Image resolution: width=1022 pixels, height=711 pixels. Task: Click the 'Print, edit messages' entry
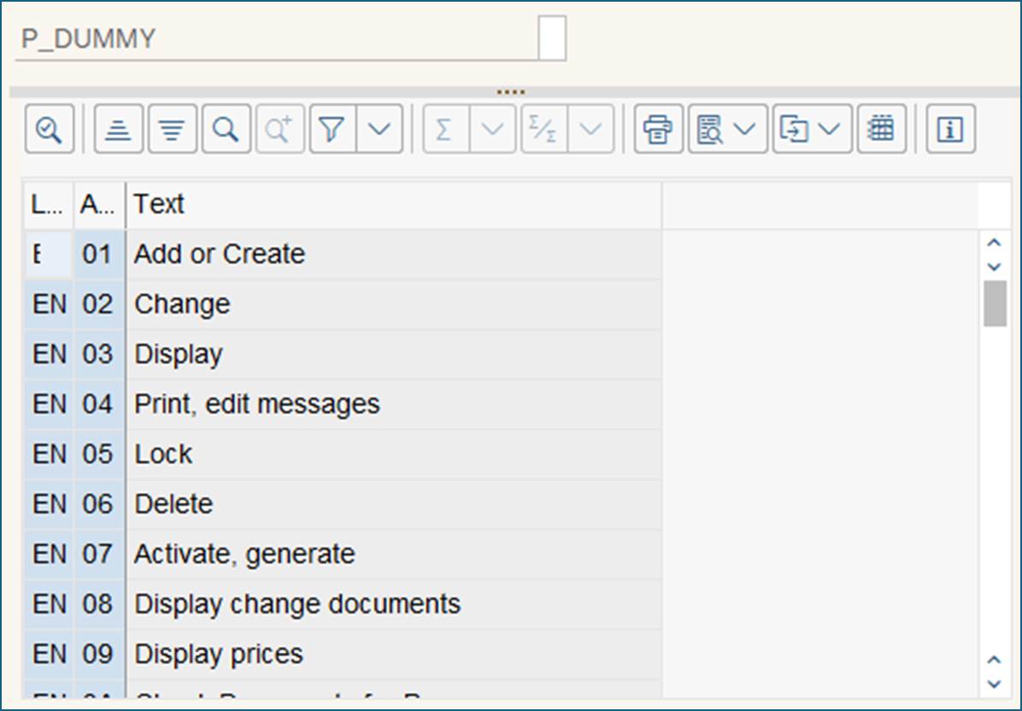[x=256, y=404]
